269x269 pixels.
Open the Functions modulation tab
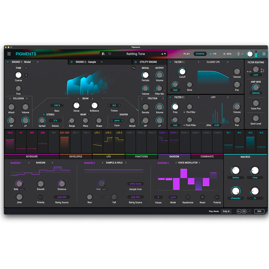pos(141,156)
